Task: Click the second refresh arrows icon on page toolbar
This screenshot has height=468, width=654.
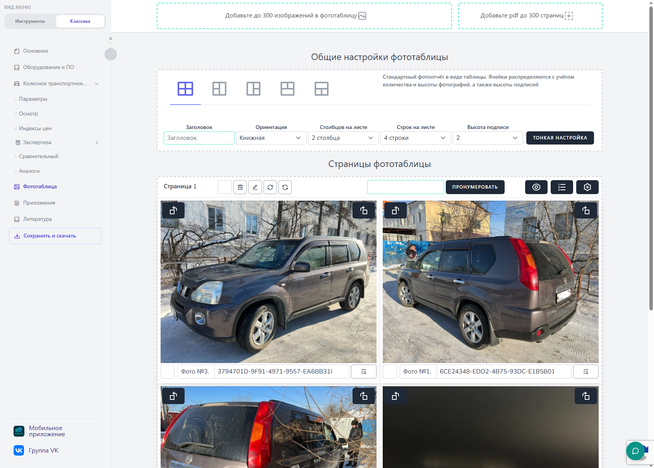Action: click(285, 187)
